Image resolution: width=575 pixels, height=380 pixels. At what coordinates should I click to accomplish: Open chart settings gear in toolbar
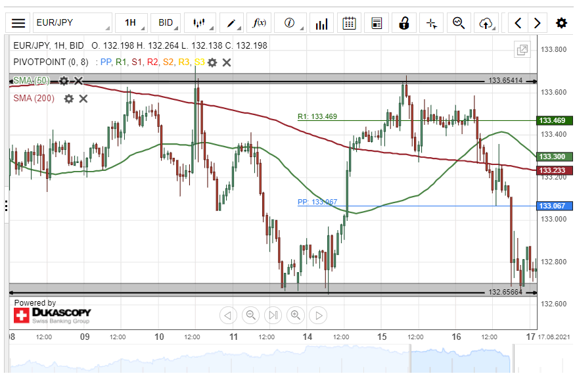(x=561, y=23)
